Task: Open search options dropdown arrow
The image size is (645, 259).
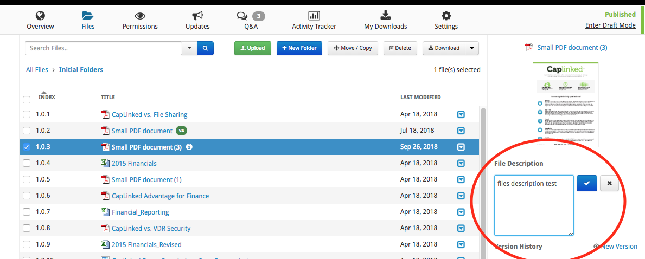Action: 189,48
